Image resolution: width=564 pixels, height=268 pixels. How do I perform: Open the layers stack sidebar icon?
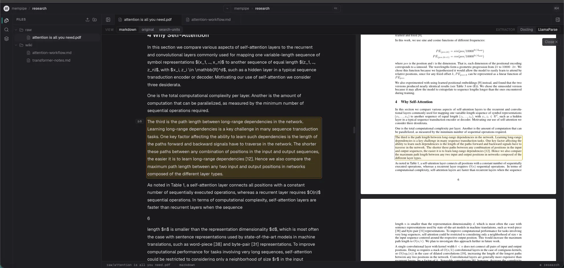point(6,39)
